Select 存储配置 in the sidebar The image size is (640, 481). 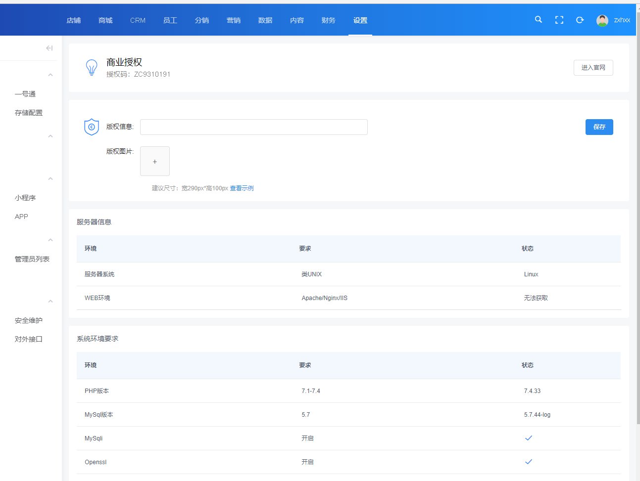[29, 113]
